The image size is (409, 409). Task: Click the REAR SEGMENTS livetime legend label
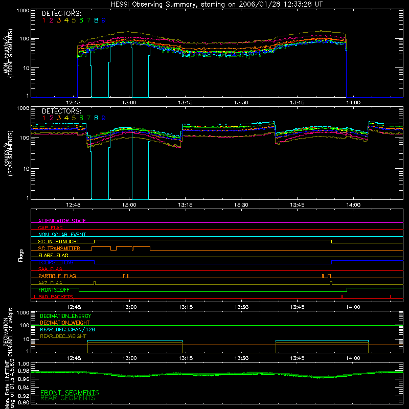pyautogui.click(x=68, y=398)
